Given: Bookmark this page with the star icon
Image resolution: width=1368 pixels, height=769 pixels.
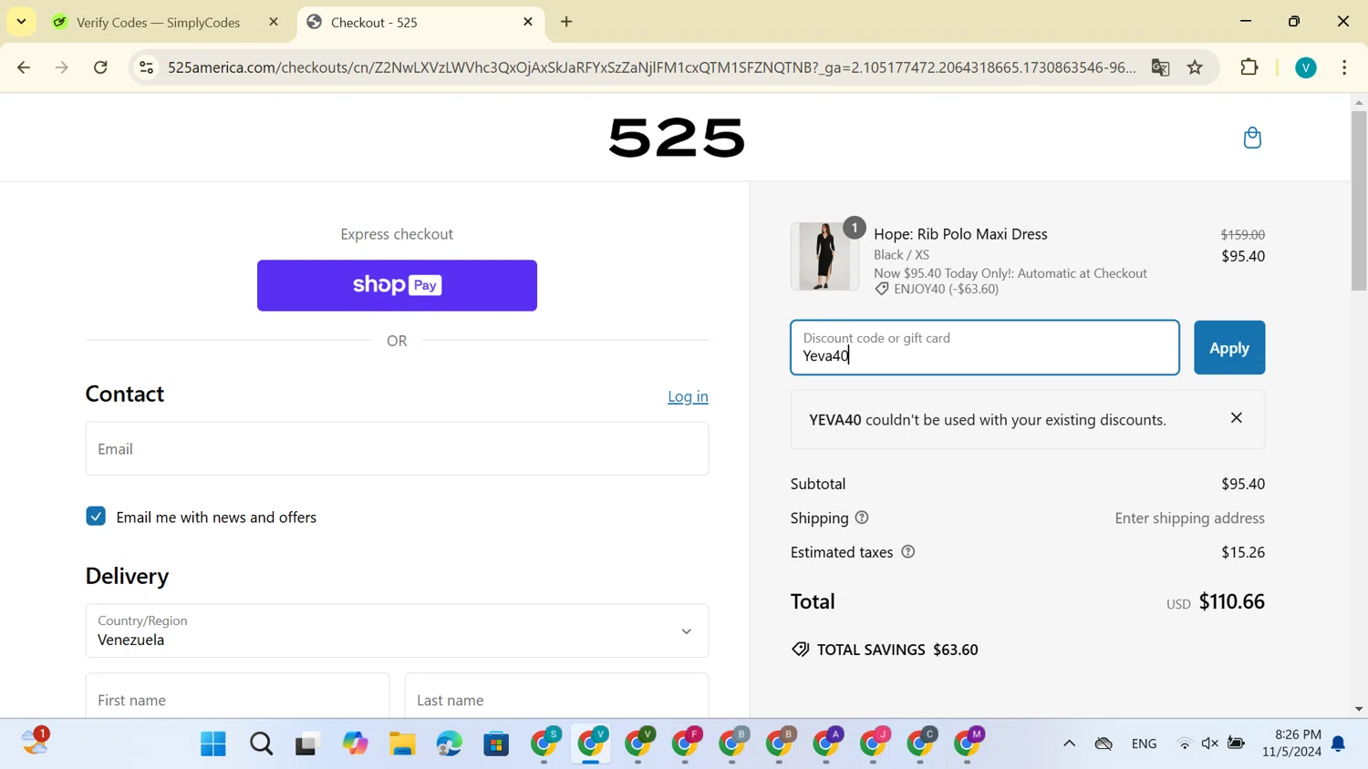Looking at the screenshot, I should tap(1195, 67).
